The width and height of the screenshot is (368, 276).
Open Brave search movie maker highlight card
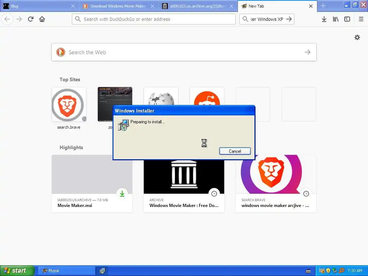[x=276, y=184]
